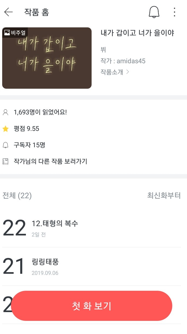The image size is (187, 334).
Task: Toggle sort order 최신화부터
Action: [164, 195]
